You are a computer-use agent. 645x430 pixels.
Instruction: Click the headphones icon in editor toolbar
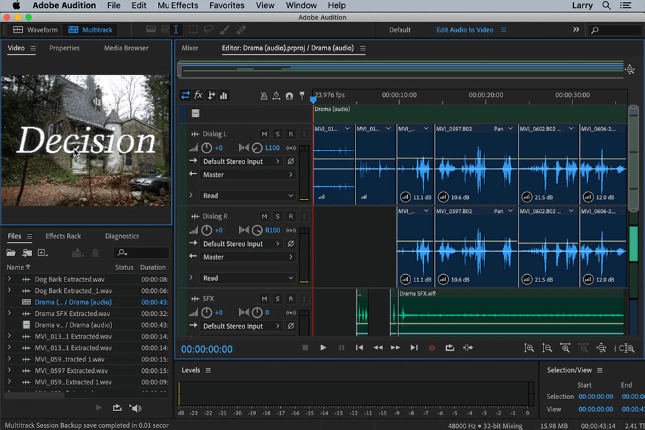pos(290,96)
